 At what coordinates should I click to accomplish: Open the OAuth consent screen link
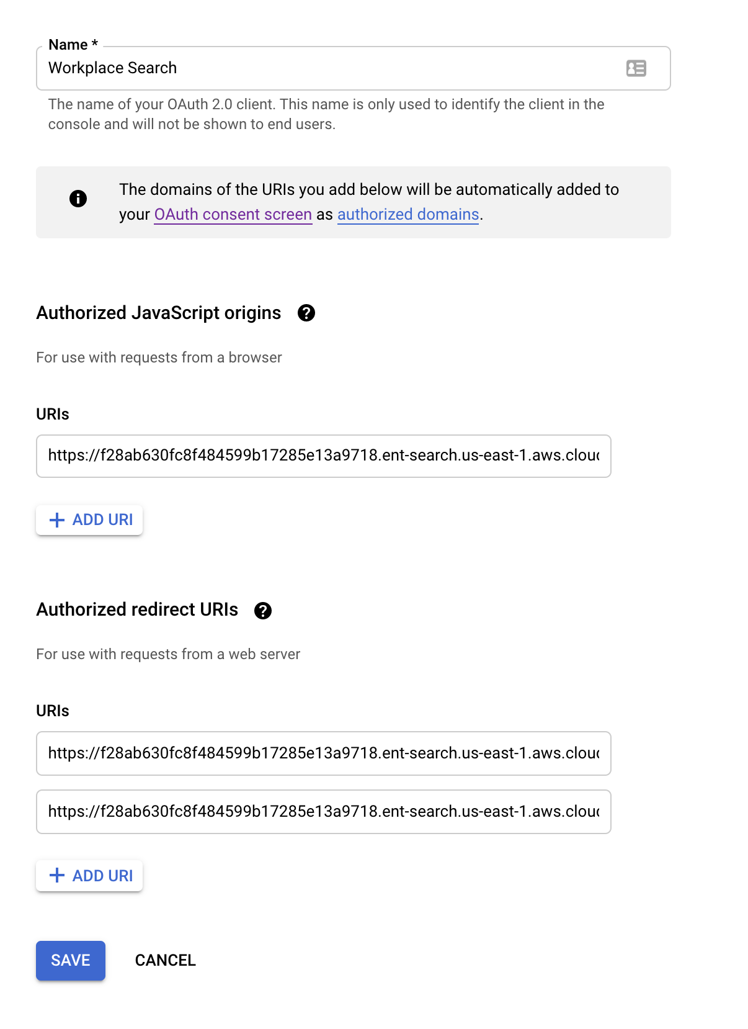click(233, 215)
